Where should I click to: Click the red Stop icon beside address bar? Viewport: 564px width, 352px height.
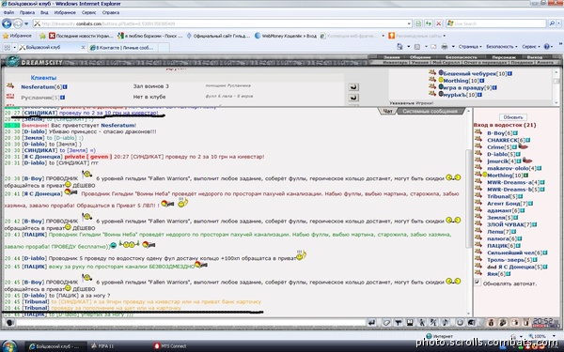coord(438,23)
